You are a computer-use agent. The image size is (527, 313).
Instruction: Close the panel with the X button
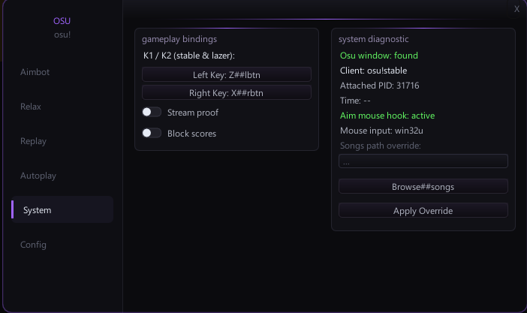(x=516, y=9)
